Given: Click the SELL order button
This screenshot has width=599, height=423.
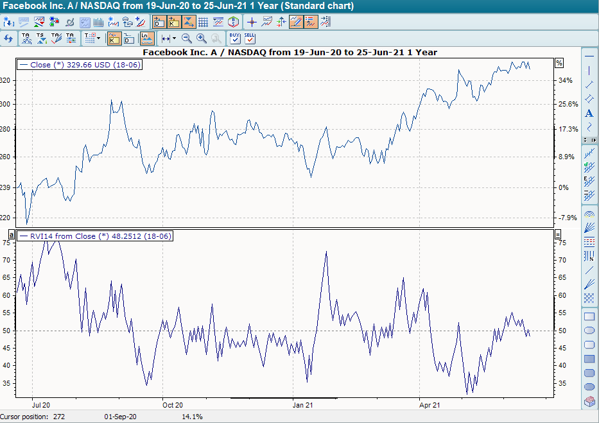Looking at the screenshot, I should pos(250,39).
